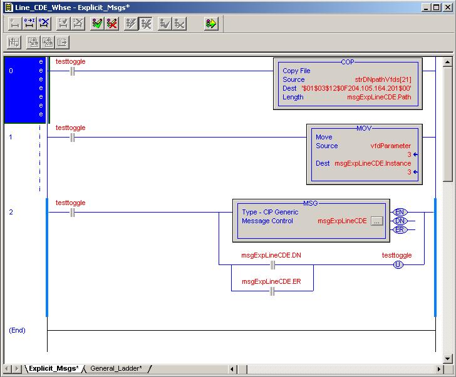
Task: Click the Untest Accepted Program Edits icon
Action: click(x=146, y=24)
